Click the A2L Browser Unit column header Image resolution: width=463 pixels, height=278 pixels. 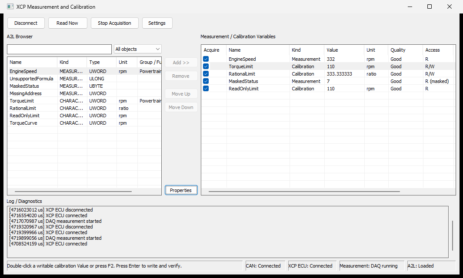point(127,62)
